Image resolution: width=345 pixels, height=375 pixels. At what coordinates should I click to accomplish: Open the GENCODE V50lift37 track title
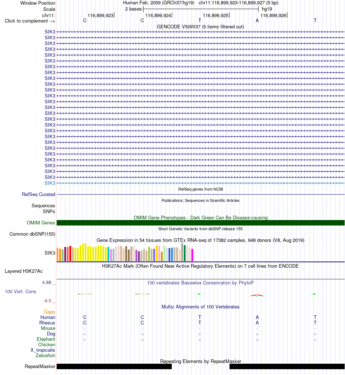tap(200, 27)
